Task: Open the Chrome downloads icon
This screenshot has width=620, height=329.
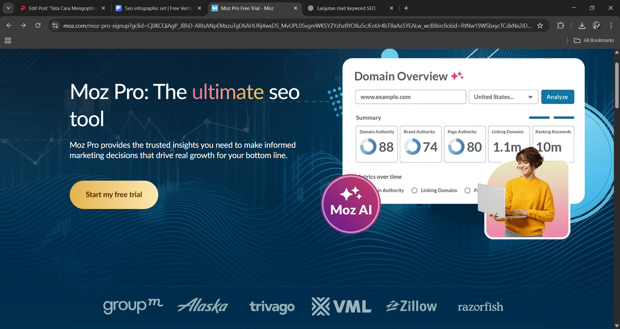Action: click(582, 25)
